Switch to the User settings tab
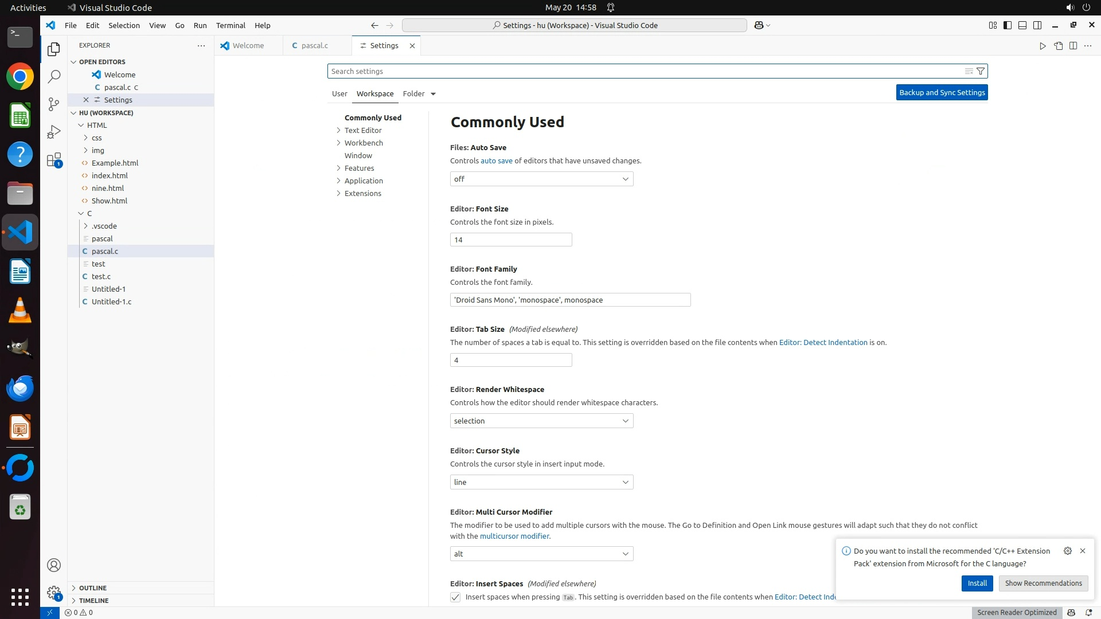 click(339, 93)
